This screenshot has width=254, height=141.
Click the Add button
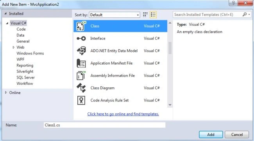[211, 134]
